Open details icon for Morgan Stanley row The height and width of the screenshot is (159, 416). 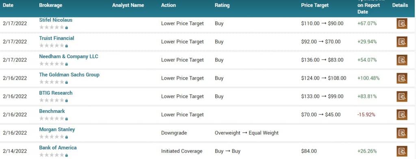[x=402, y=133]
